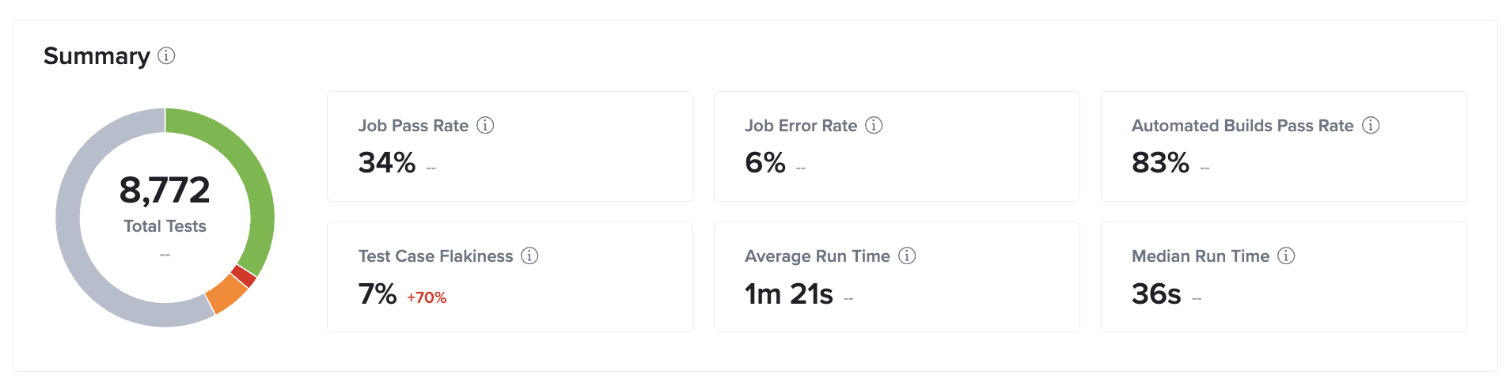Select the 6% Job Error Rate value
This screenshot has height=386, width=1510.
[764, 163]
